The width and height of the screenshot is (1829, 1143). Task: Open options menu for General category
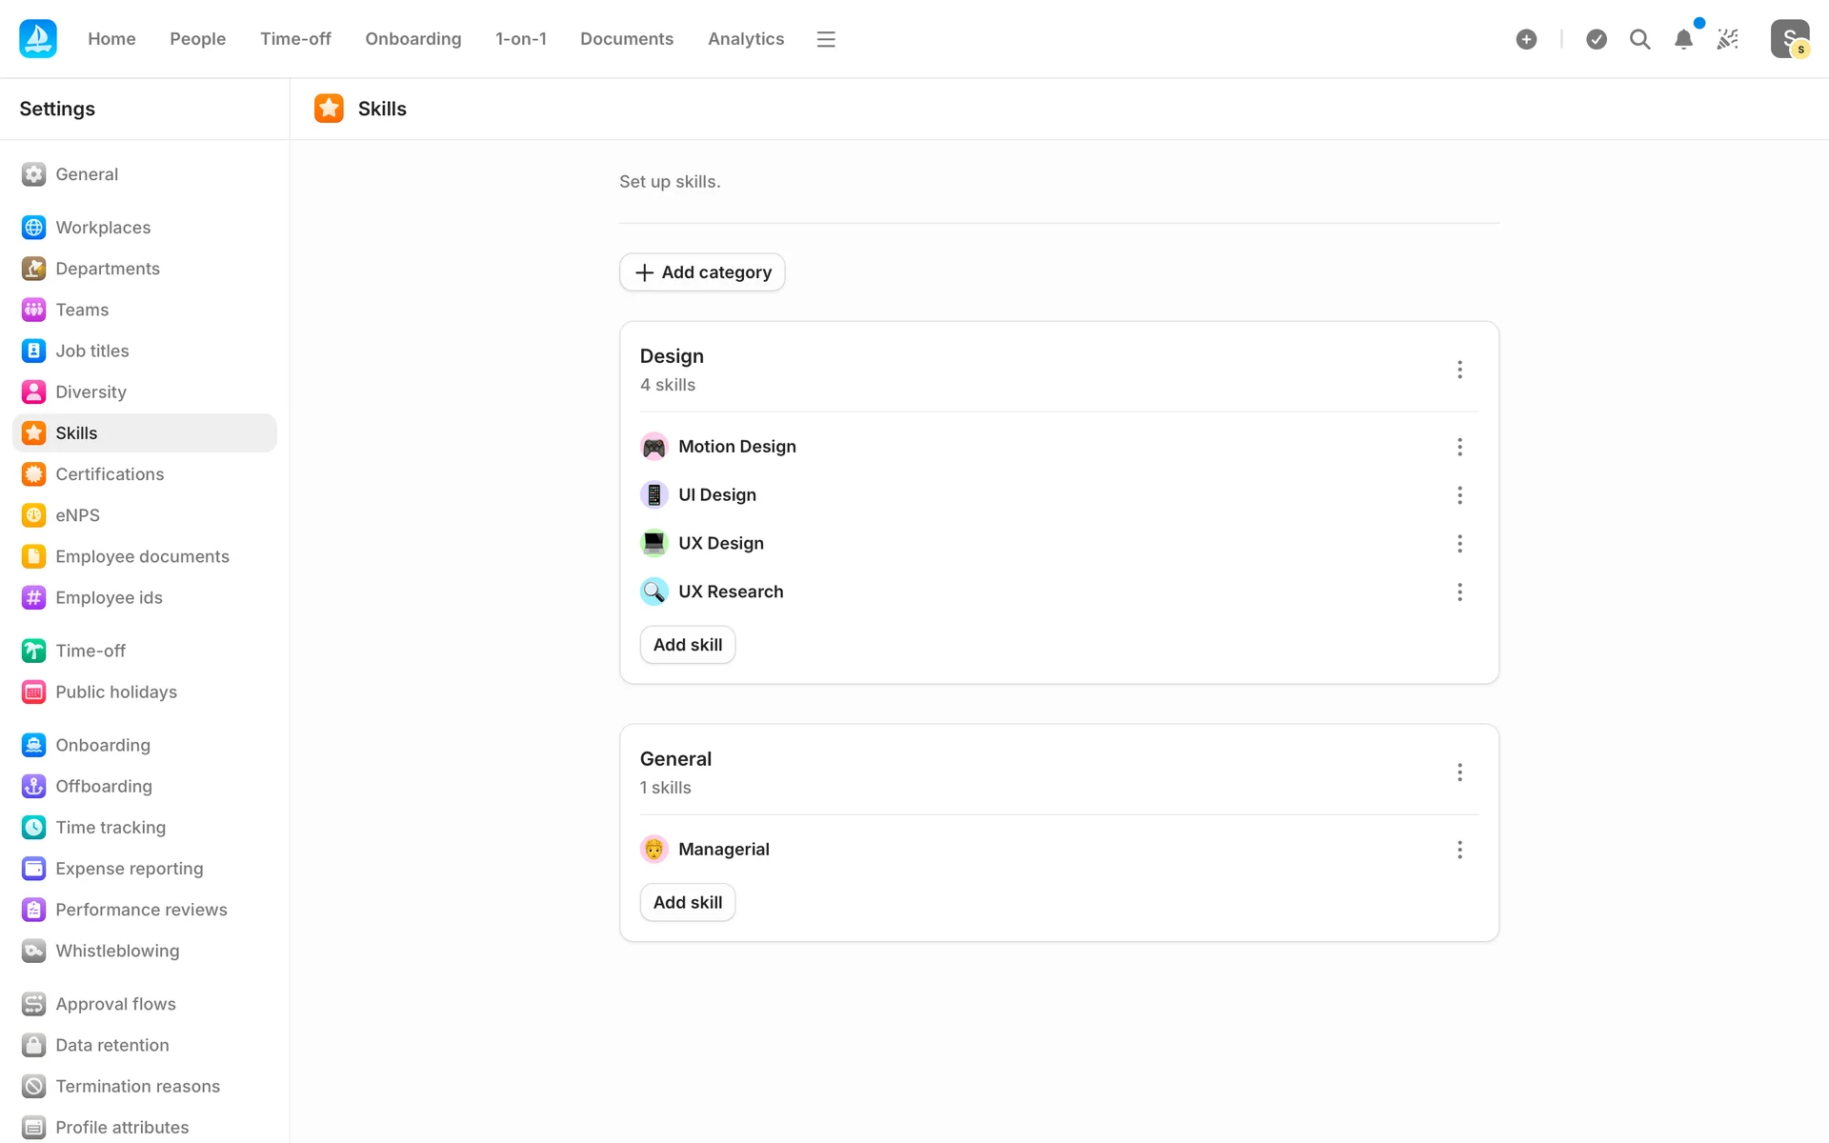(1459, 772)
